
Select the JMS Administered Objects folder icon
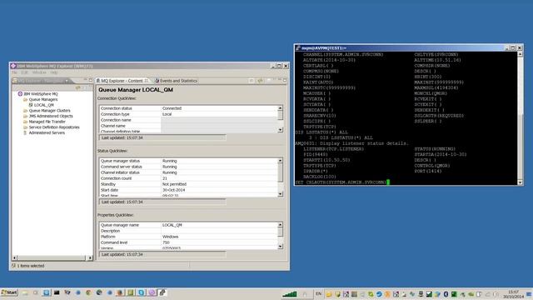coord(25,116)
